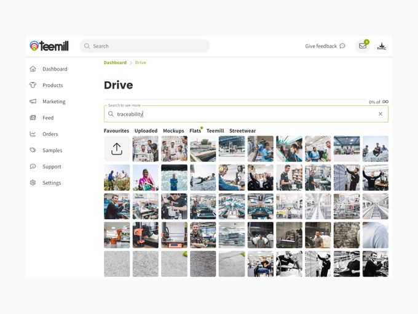Open the Streetwear tab
This screenshot has width=418, height=314.
pyautogui.click(x=242, y=131)
